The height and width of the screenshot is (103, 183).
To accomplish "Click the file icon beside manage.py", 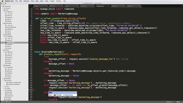I will click(x=5, y=100).
